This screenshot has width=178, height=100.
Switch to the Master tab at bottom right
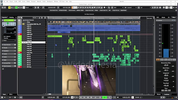[x=159, y=94]
